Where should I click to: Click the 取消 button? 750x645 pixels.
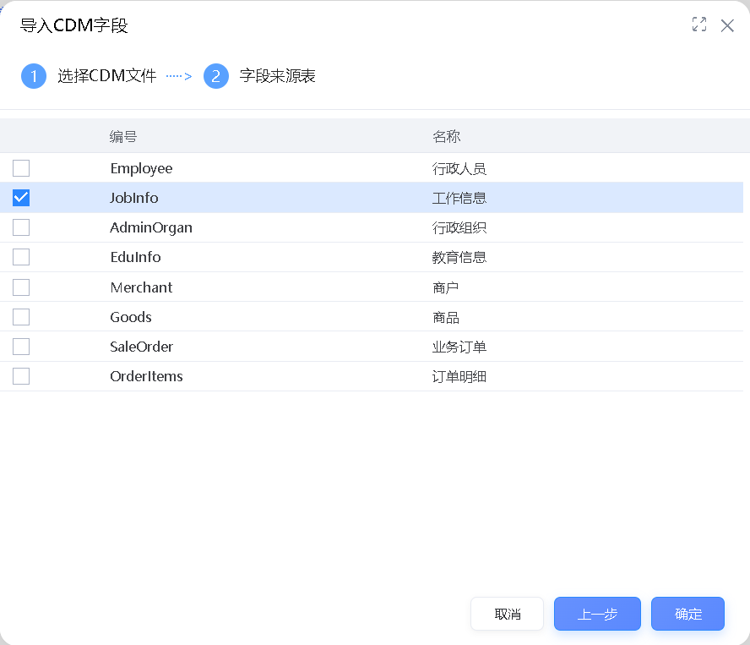click(x=507, y=614)
